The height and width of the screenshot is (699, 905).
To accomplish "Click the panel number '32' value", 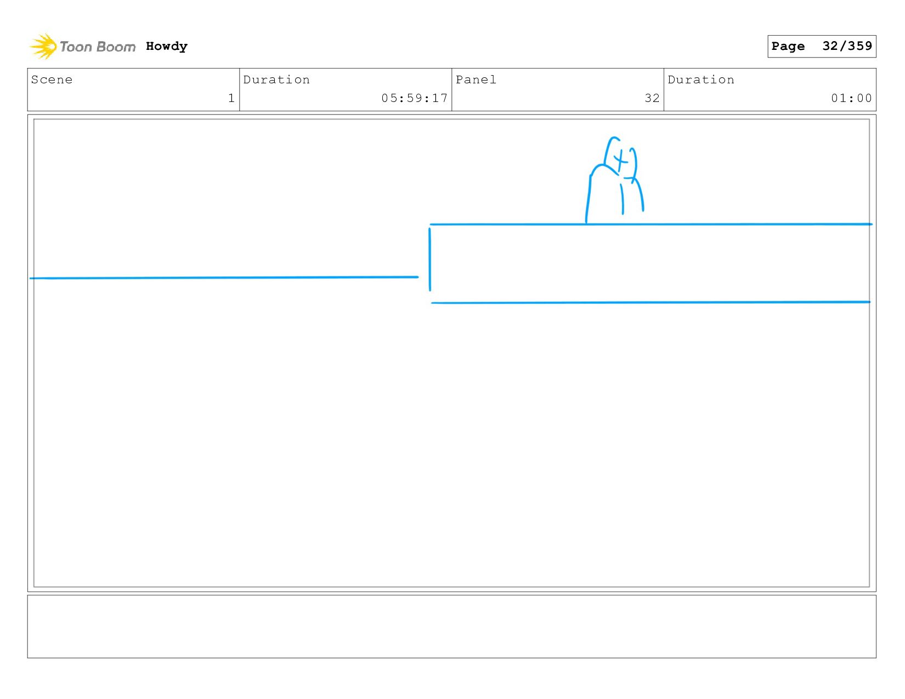I will pos(652,98).
